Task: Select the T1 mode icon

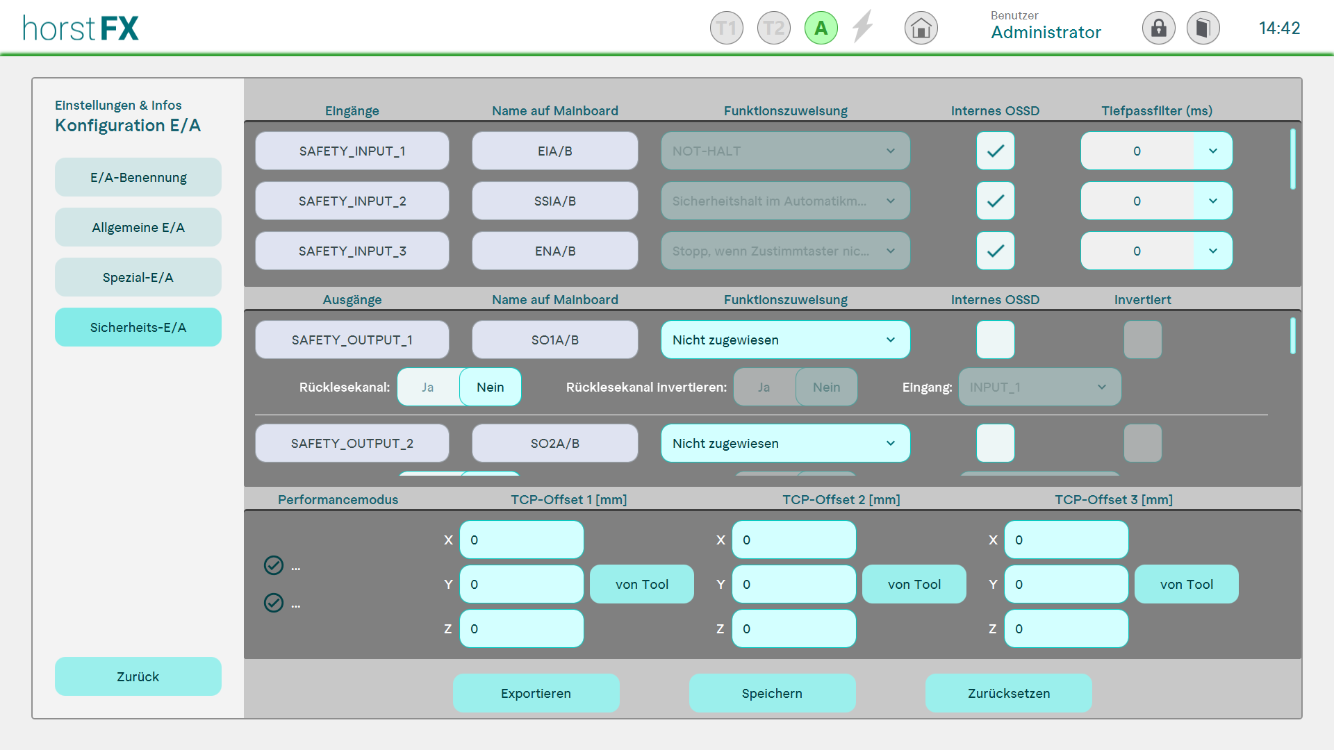Action: [x=726, y=28]
